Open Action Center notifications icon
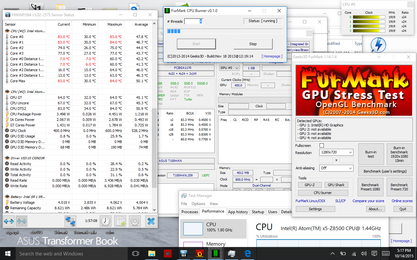Image resolution: width=417 pixels, height=260 pixels. click(x=375, y=253)
